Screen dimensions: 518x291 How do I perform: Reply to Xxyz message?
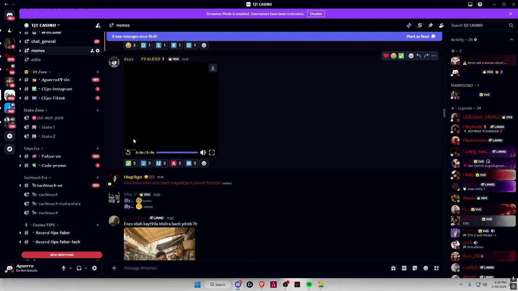coord(418,56)
